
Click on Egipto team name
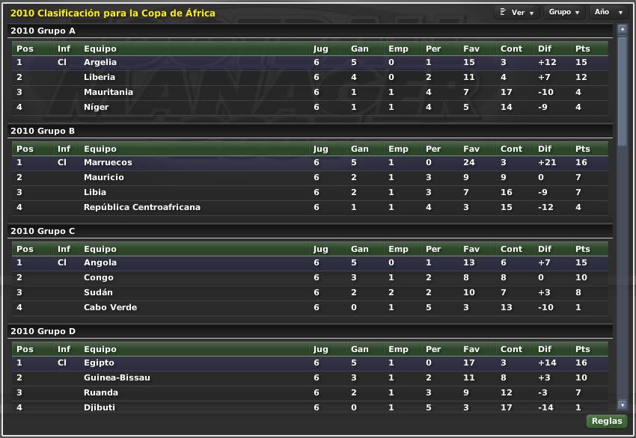[x=100, y=363]
